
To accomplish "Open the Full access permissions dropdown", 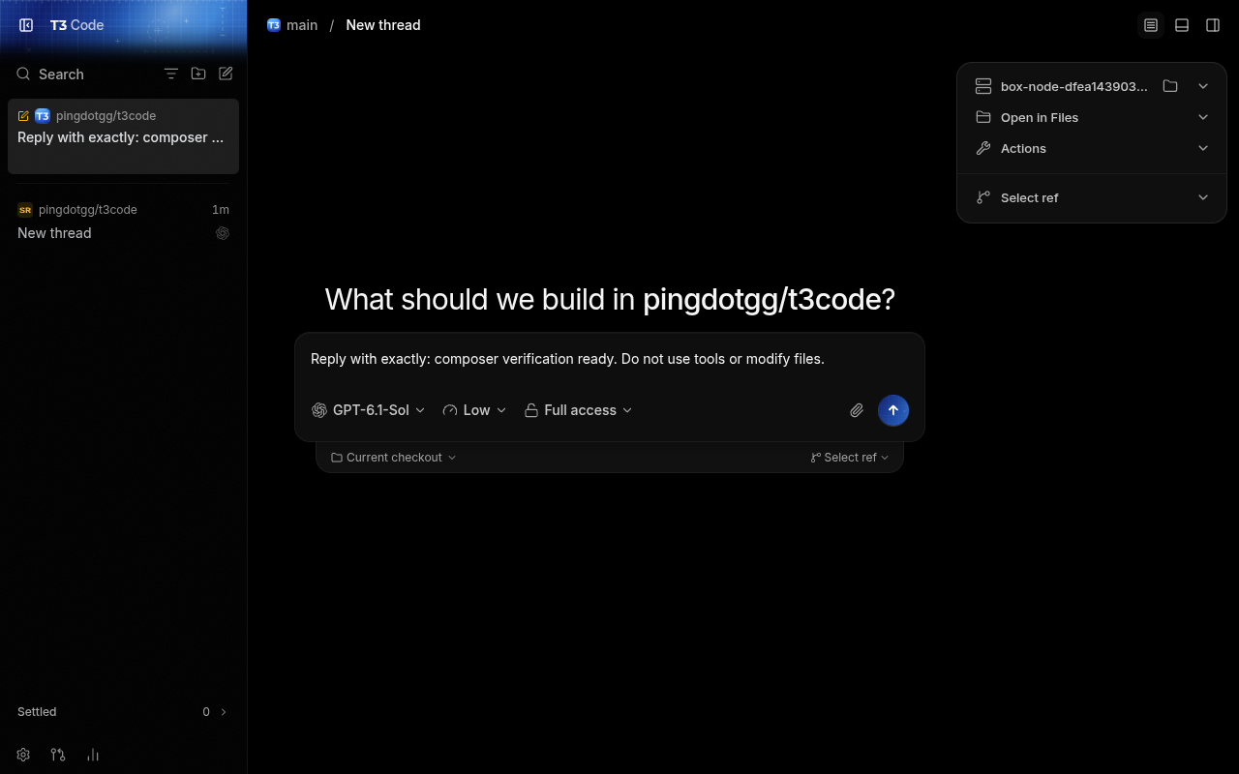I will click(578, 410).
